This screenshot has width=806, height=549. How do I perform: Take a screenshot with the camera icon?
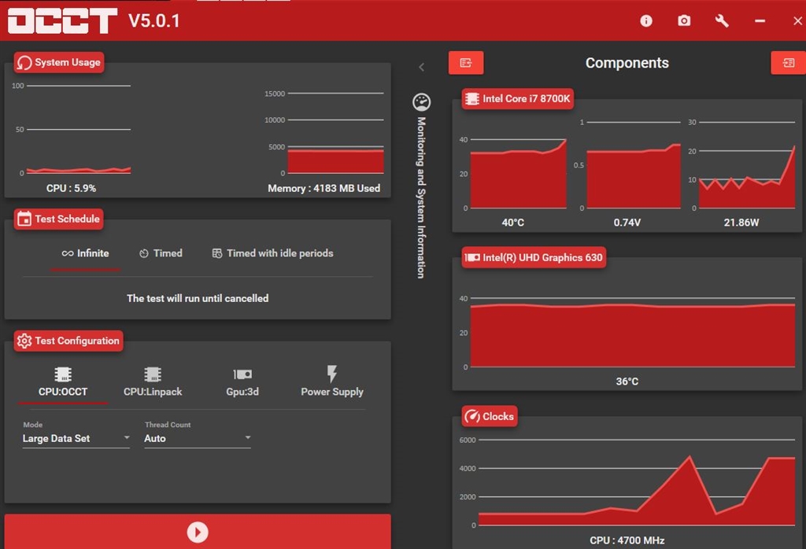point(684,20)
